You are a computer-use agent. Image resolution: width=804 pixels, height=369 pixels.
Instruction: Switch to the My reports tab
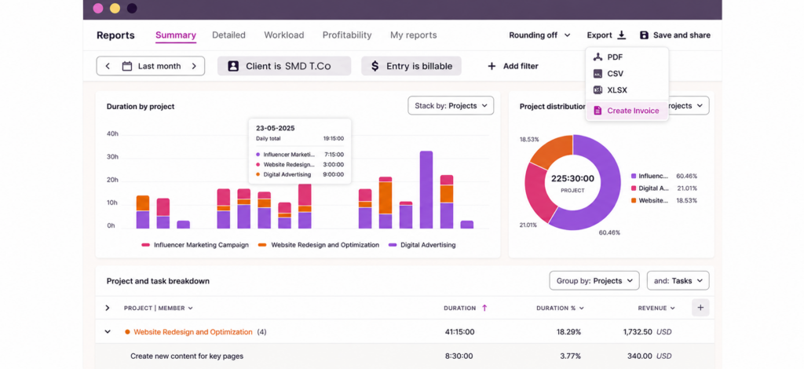[x=413, y=35]
